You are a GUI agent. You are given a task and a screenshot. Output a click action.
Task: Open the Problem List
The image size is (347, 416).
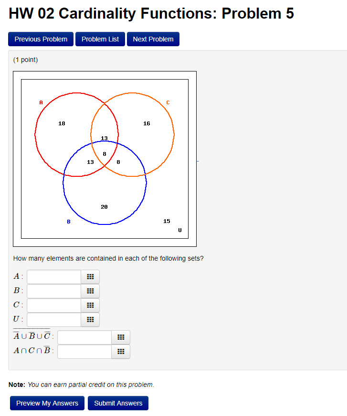(100, 39)
